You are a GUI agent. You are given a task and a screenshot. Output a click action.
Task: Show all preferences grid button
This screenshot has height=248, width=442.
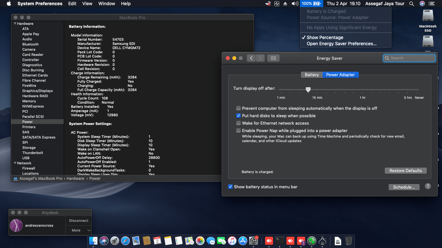273,58
